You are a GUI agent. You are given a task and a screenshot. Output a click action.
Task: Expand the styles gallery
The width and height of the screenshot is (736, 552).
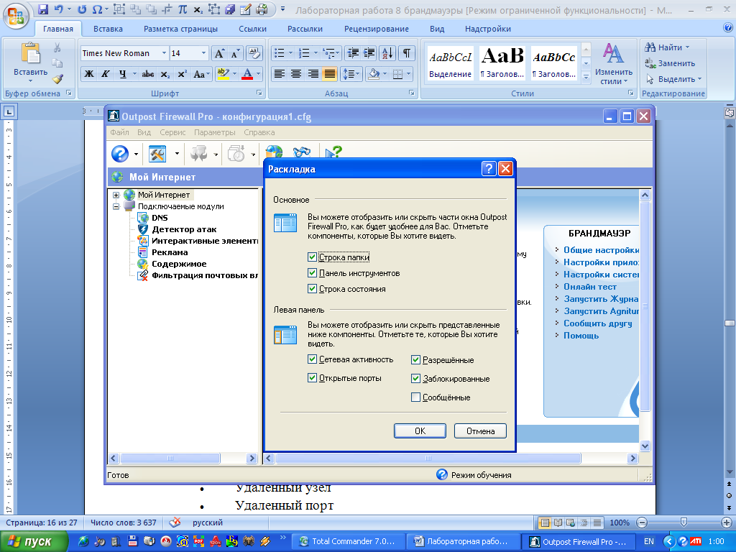tap(586, 78)
